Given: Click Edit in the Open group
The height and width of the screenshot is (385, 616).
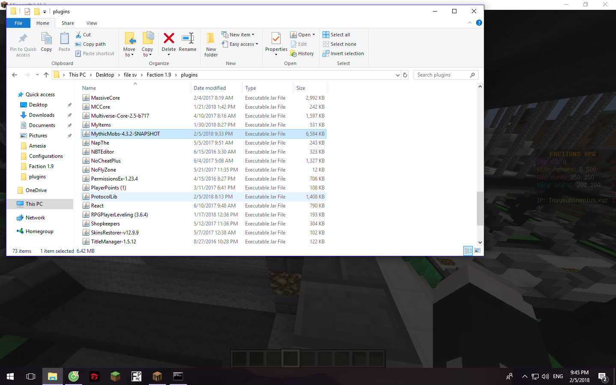Looking at the screenshot, I should (x=299, y=44).
